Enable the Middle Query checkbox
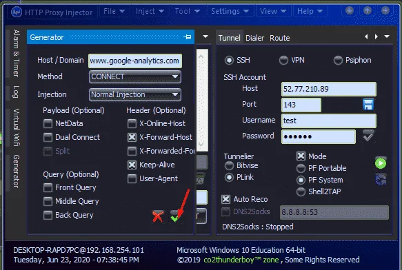This screenshot has width=402, height=270. point(48,201)
